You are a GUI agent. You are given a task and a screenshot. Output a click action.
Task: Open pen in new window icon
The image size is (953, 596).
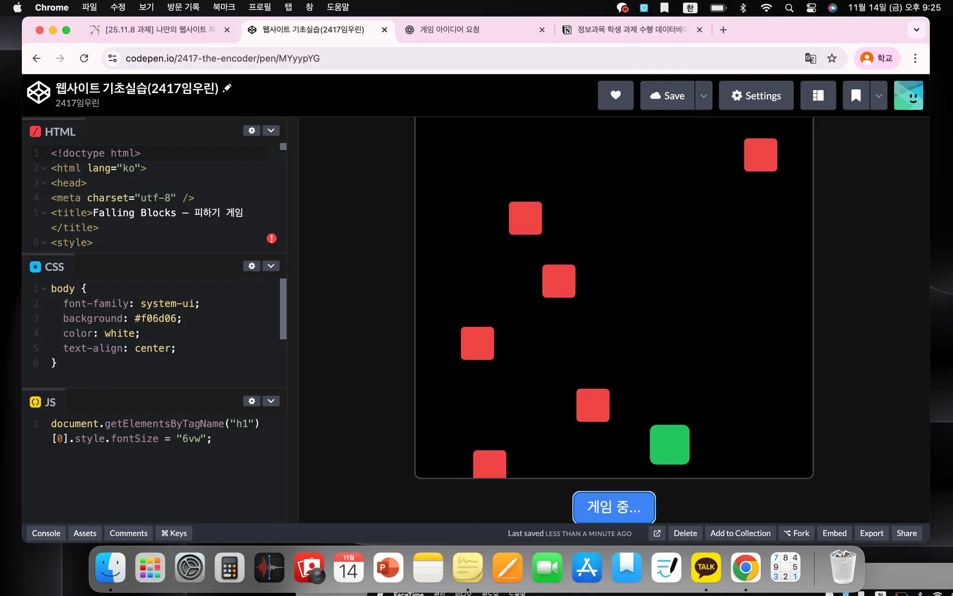[x=657, y=533]
